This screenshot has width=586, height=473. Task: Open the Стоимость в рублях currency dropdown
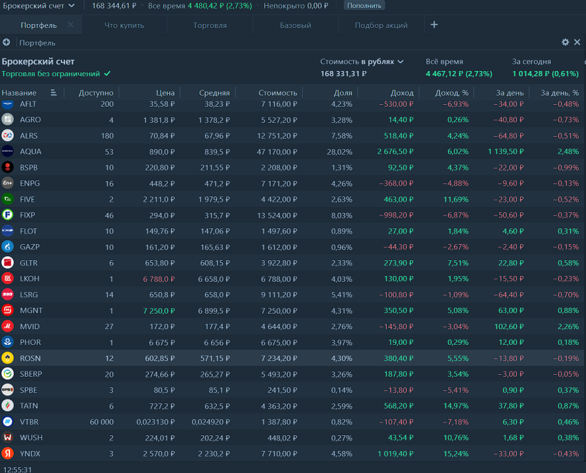(x=362, y=62)
